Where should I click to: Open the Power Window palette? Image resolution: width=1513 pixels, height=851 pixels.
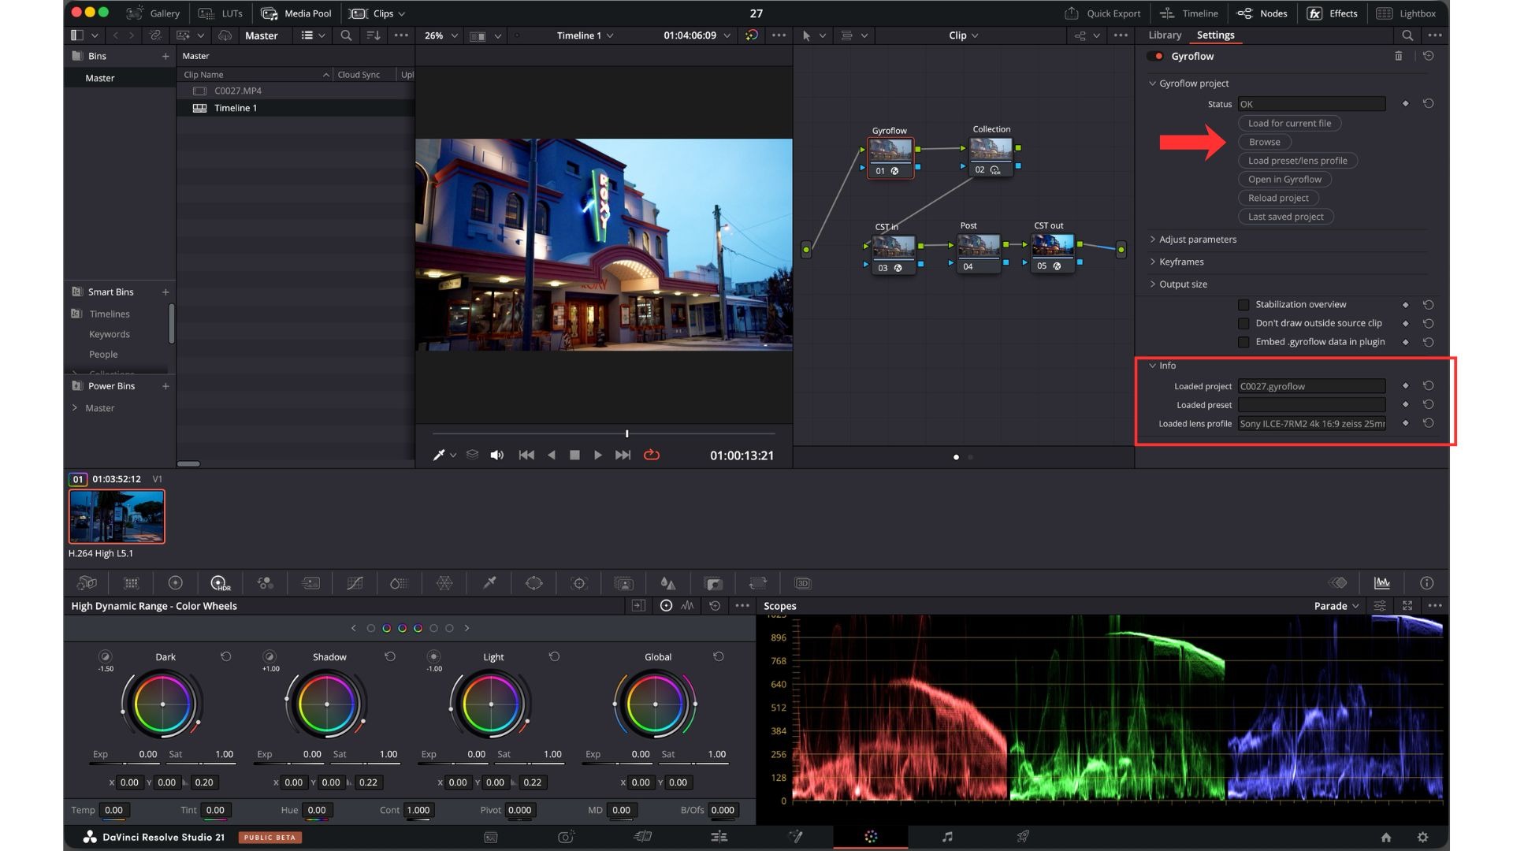[533, 583]
